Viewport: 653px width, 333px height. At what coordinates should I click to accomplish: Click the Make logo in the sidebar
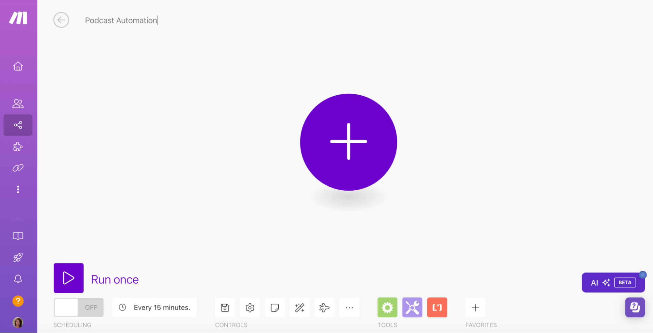(18, 18)
